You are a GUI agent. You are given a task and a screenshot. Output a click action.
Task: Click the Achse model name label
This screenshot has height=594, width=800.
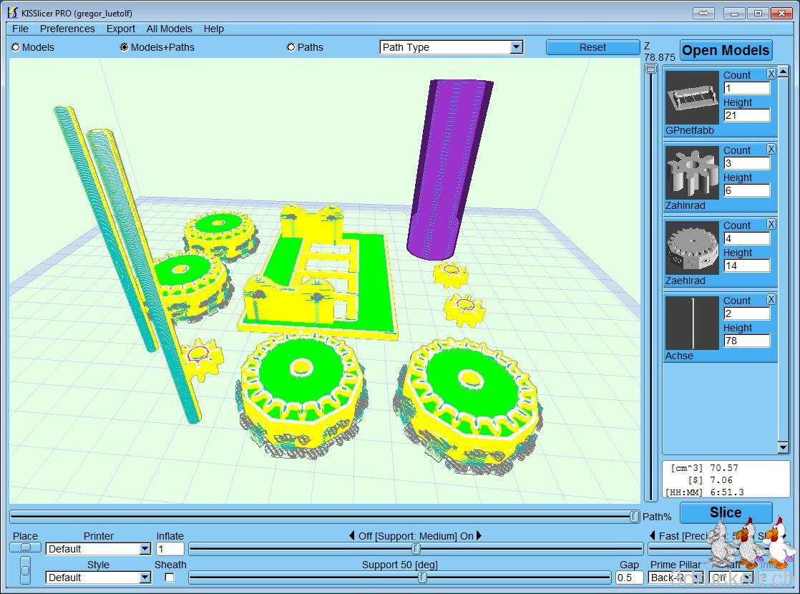point(679,356)
